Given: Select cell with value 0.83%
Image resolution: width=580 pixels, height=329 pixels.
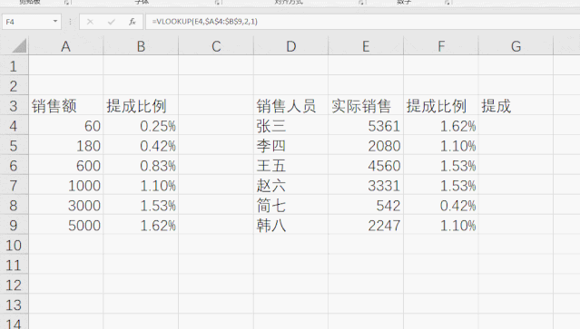Looking at the screenshot, I should (141, 166).
